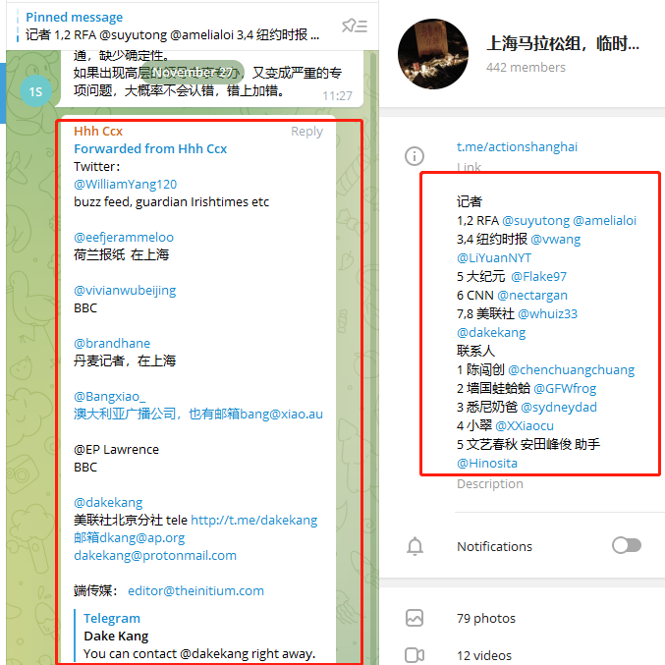The image size is (665, 665).
Task: Click Dake Kang preview name
Action: click(x=116, y=637)
